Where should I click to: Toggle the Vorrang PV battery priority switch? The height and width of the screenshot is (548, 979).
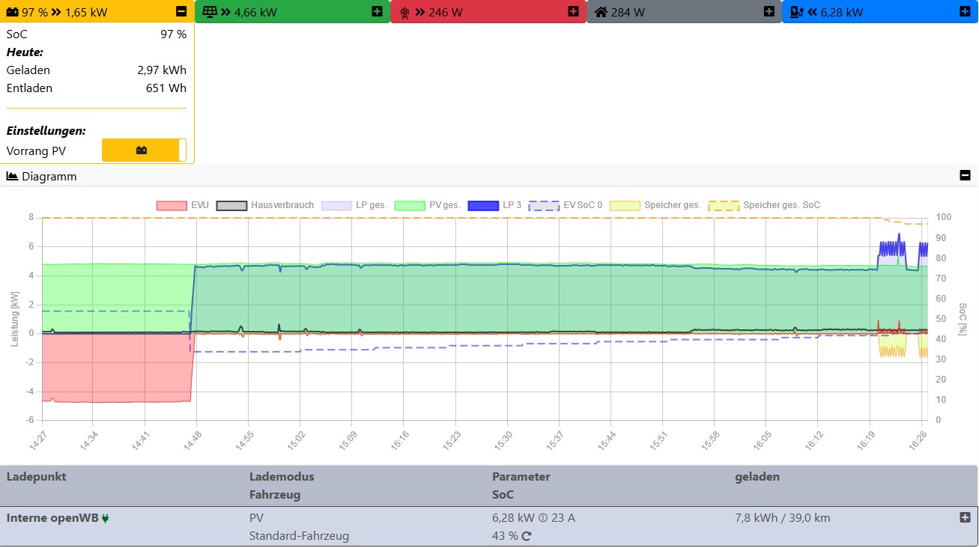[x=144, y=150]
